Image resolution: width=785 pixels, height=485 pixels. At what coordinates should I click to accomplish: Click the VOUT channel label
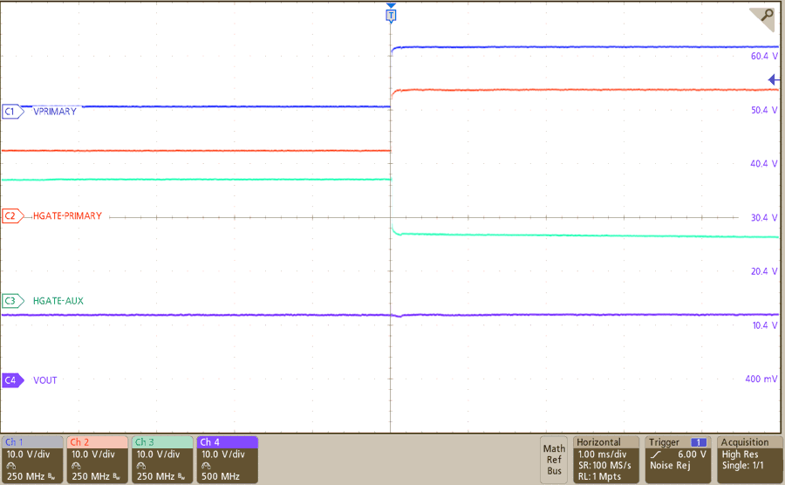point(45,380)
